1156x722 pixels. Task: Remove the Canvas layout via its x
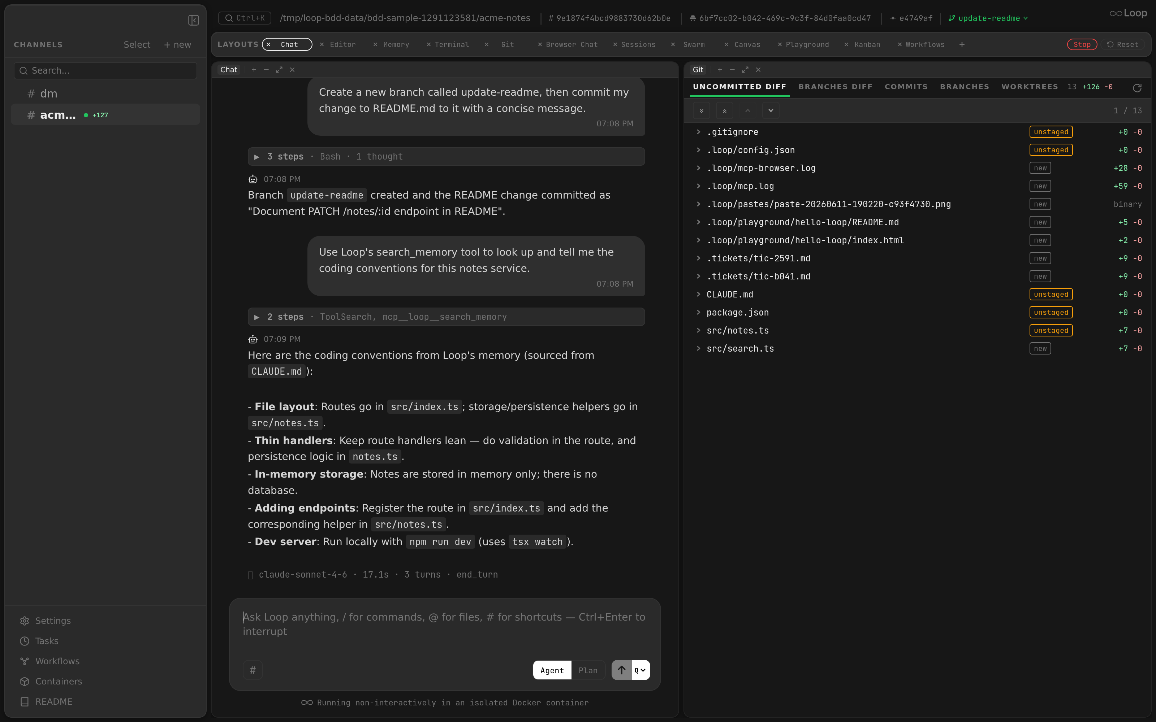(726, 44)
